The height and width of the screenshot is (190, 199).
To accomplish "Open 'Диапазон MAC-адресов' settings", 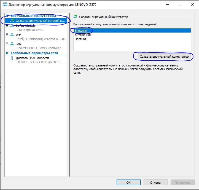I will point(32,58).
